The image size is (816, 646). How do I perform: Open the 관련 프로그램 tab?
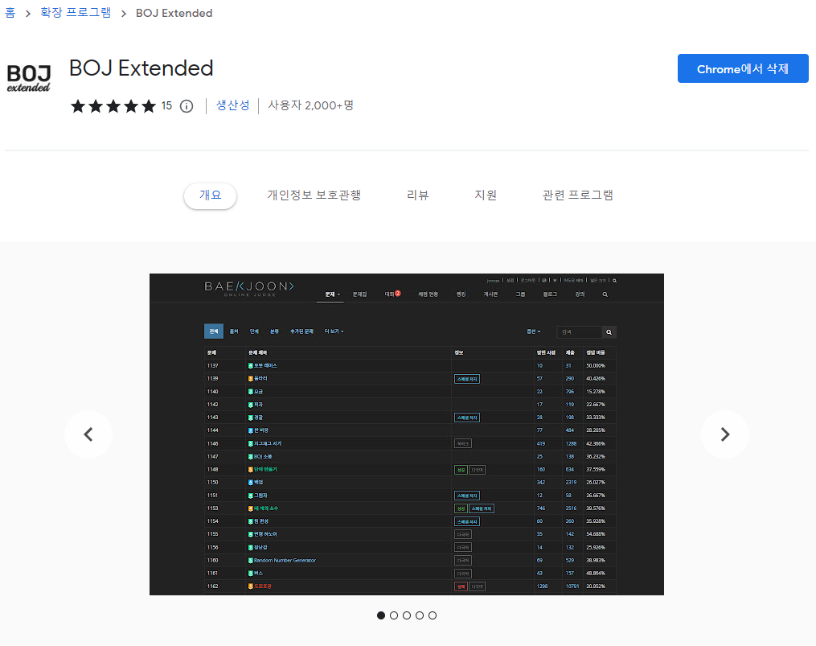(578, 195)
